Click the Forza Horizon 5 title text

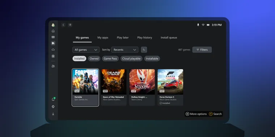pos(167,97)
